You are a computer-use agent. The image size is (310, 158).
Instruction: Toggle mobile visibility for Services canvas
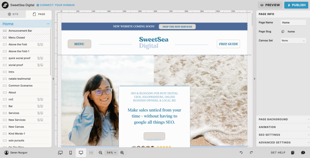[38, 113]
